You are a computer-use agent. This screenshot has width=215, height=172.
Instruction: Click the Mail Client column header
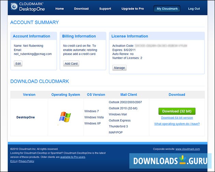pyautogui.click(x=129, y=95)
